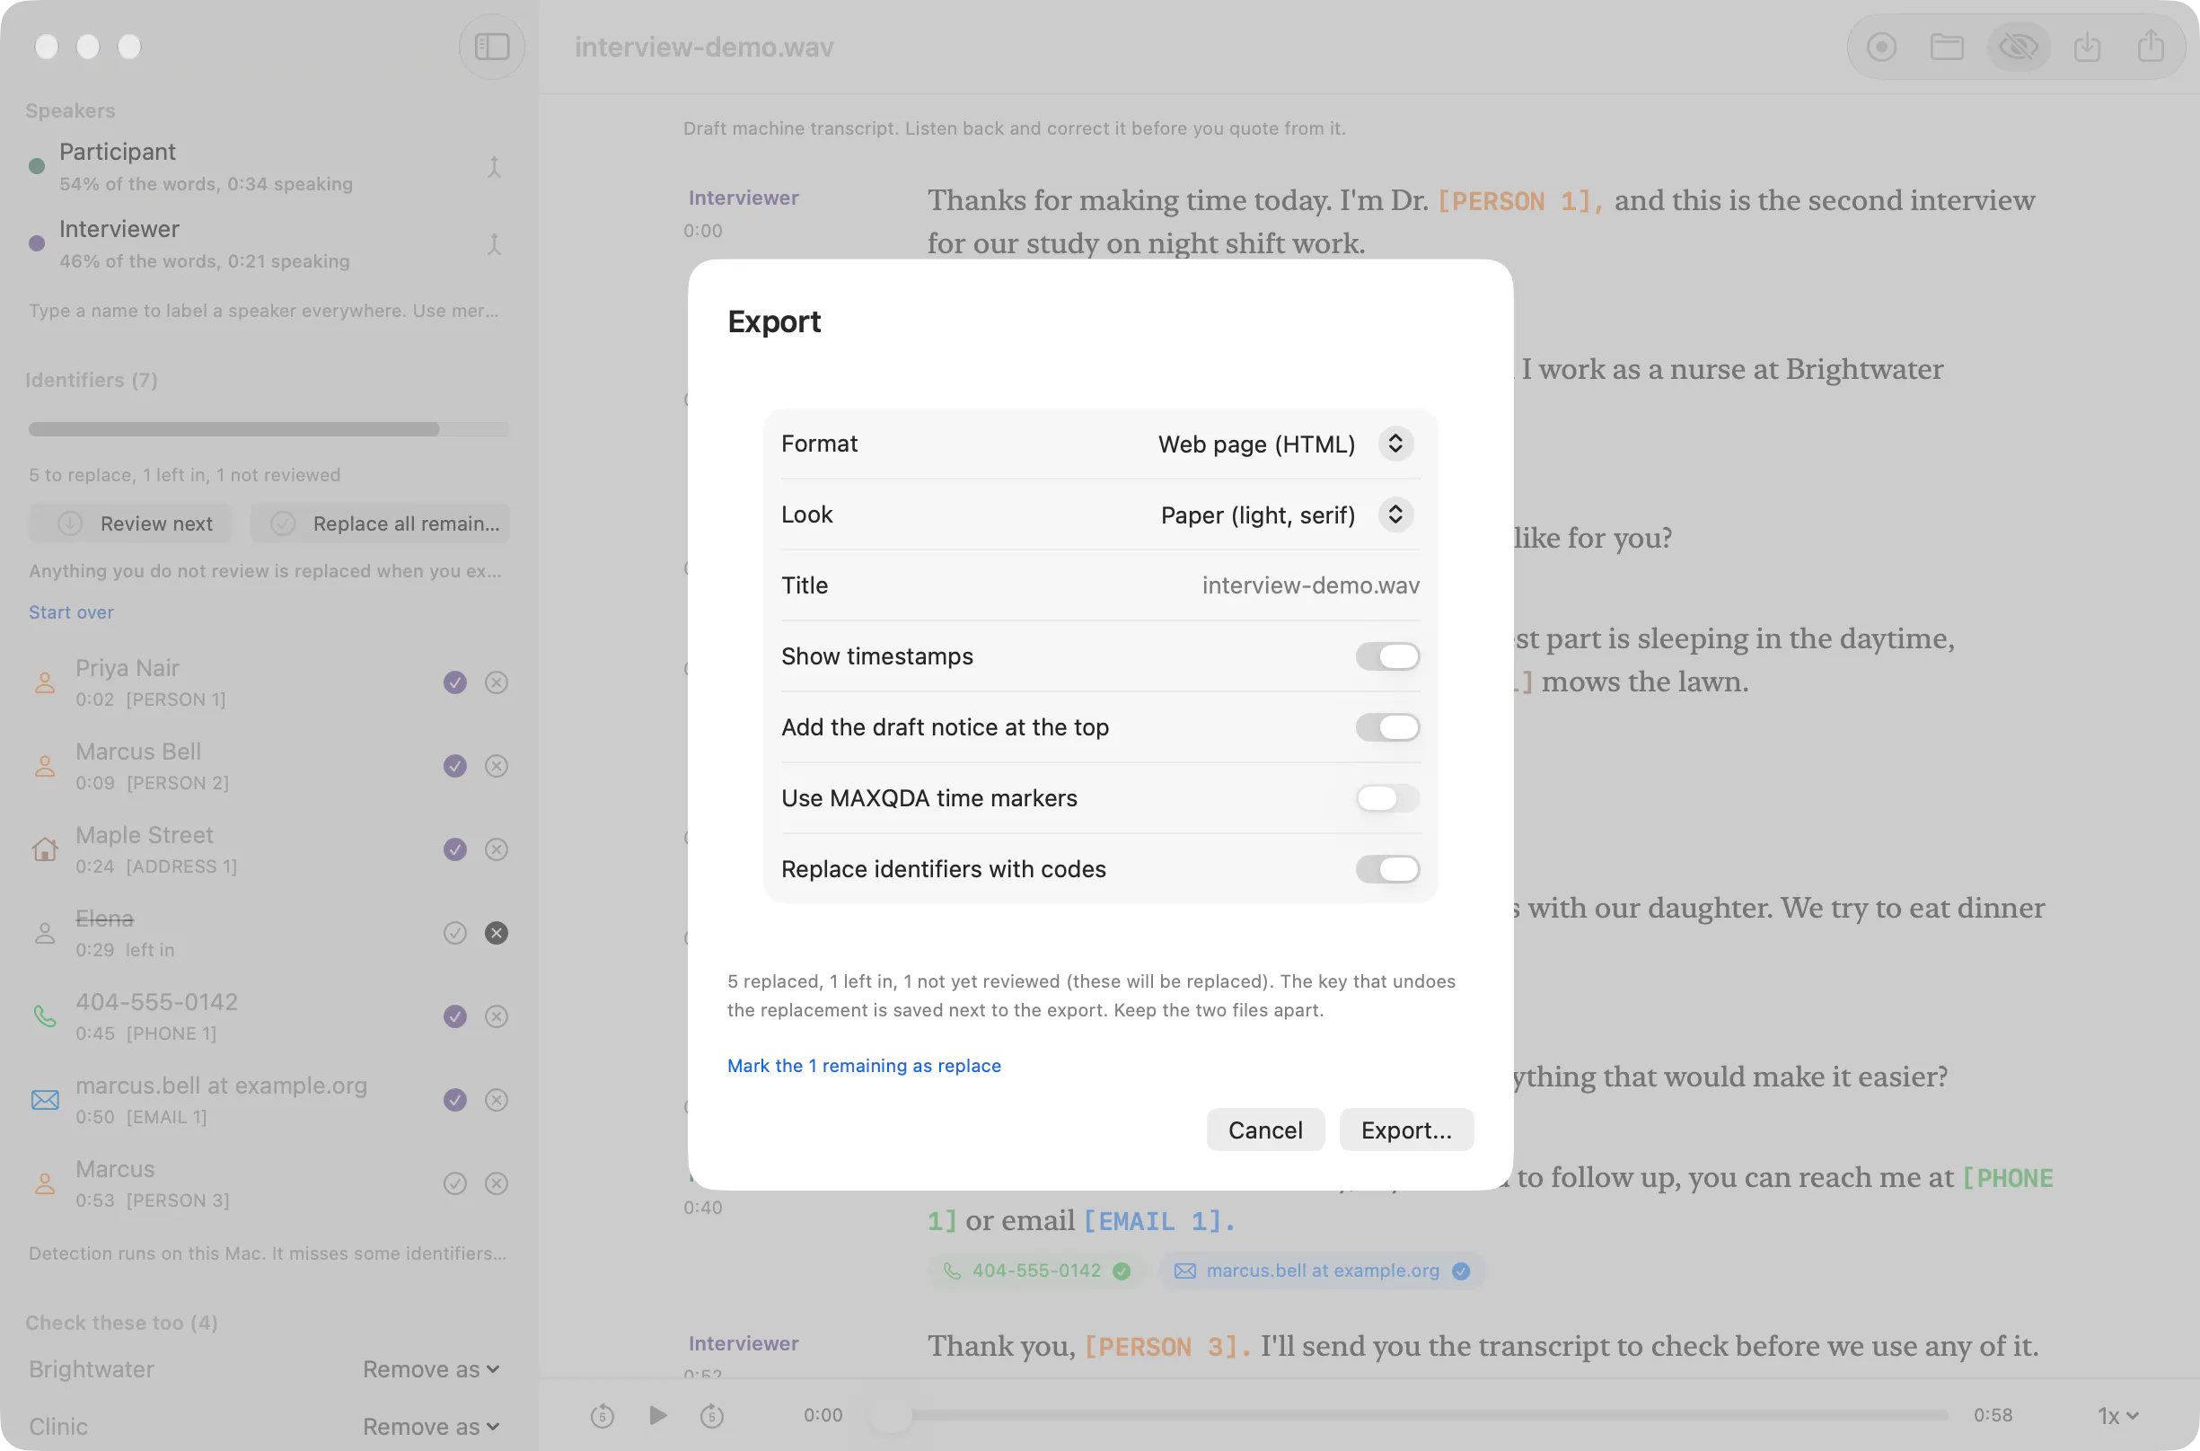Screen dimensions: 2200x1451
Task: Open Remove as dropdown for Brightwater
Action: click(x=430, y=1369)
